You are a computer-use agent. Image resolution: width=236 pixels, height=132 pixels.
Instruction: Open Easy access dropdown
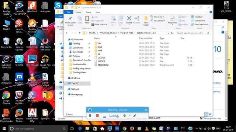tap(158, 21)
